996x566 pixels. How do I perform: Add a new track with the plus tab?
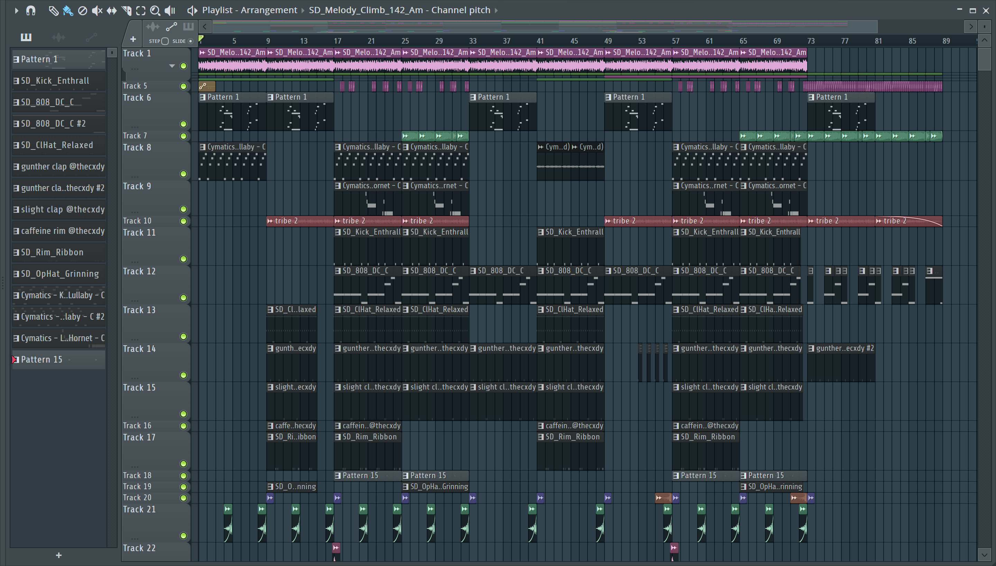pos(133,39)
